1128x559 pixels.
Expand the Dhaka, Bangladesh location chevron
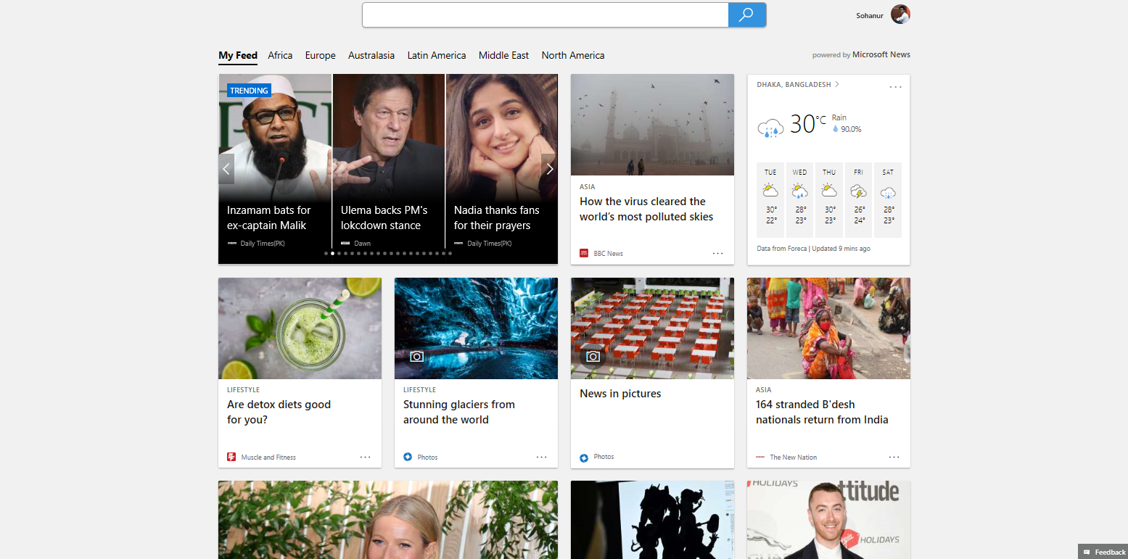pos(837,85)
